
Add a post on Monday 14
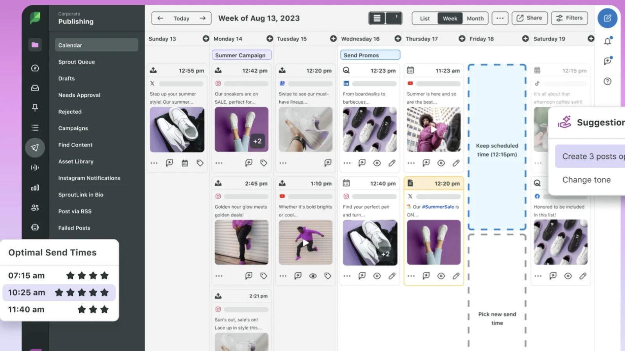click(270, 39)
